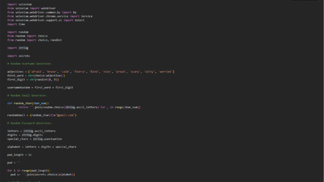
Task: Click the 'scary' string in the list
Action: click(135, 71)
